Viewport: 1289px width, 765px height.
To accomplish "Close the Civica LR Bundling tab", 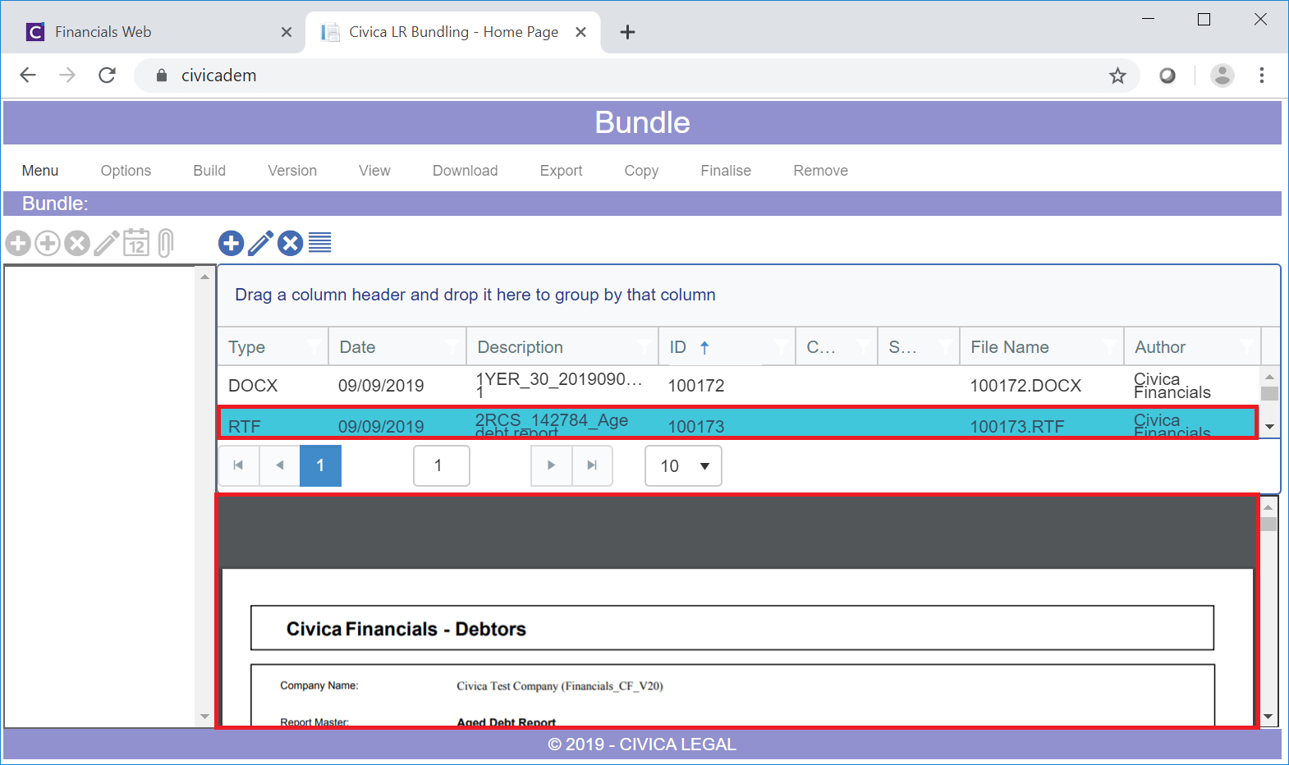I will pos(580,32).
